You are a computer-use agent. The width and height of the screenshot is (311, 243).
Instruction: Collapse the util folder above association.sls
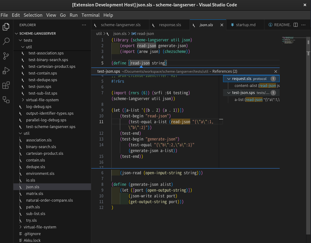pyautogui.click(x=20, y=134)
